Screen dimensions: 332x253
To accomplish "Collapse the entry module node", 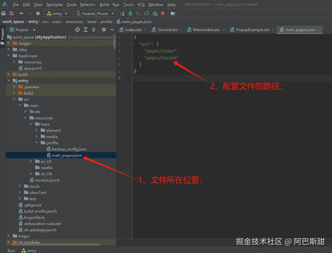I will click(x=8, y=80).
